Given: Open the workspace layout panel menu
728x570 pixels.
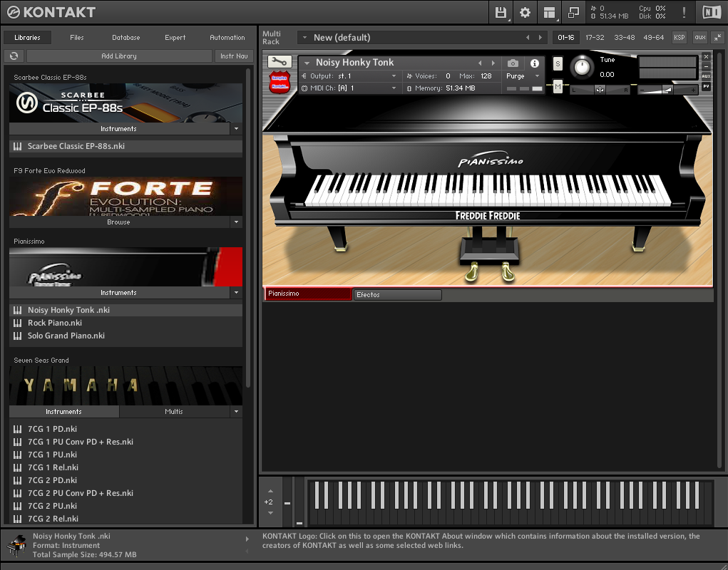Looking at the screenshot, I should pos(550,13).
